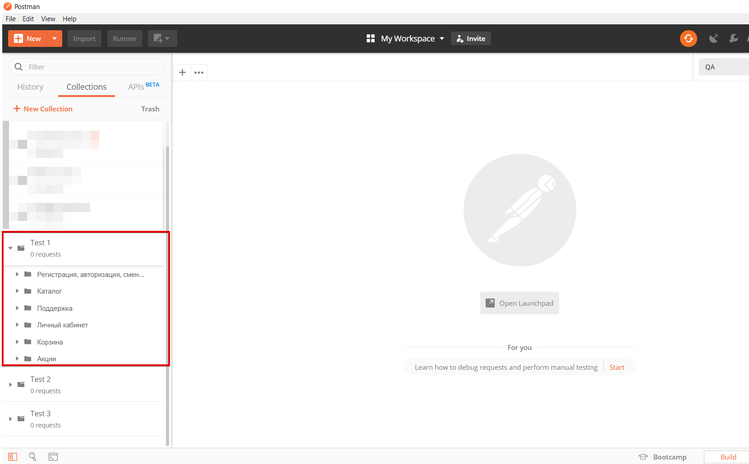Expand the Корзина folder arrow
This screenshot has height=464, width=749.
pos(17,342)
